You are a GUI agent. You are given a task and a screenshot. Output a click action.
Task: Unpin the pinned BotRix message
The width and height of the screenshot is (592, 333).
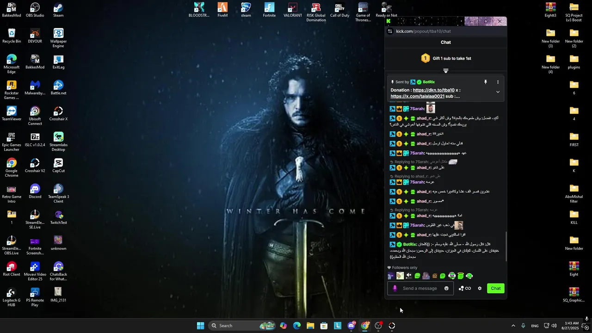tap(485, 82)
